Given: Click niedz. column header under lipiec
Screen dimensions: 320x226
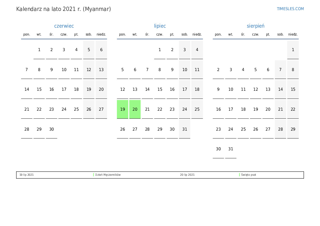Looking at the screenshot, I should click(x=197, y=34).
